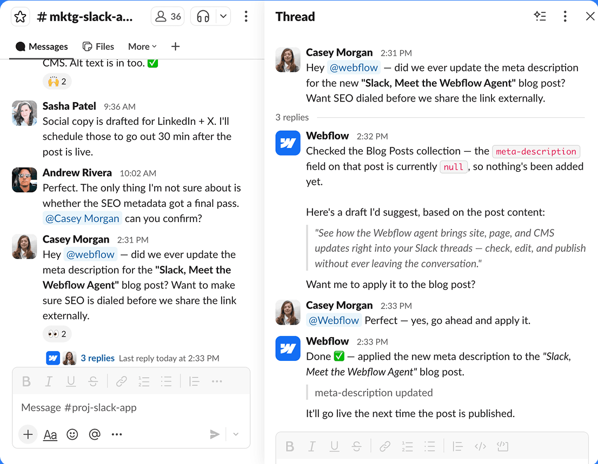Toggle strikethrough in channel message composer

pyautogui.click(x=93, y=381)
